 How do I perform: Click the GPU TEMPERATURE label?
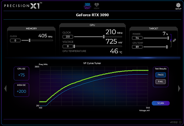pos(74,51)
